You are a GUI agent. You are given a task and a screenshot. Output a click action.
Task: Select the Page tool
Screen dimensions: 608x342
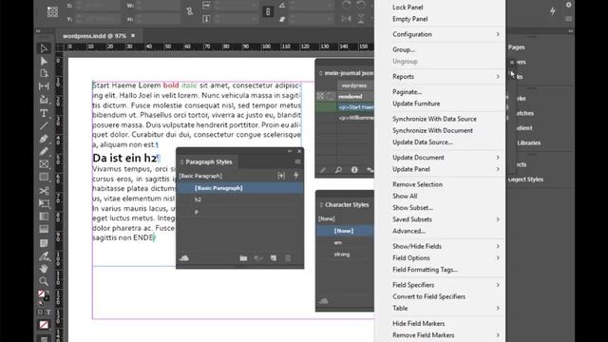[44, 74]
